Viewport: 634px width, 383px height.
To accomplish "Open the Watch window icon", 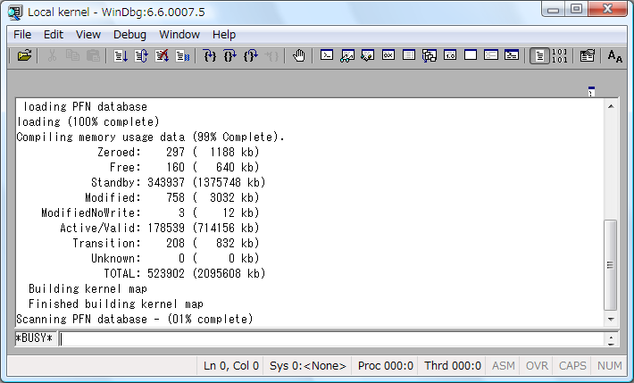I will tap(347, 55).
